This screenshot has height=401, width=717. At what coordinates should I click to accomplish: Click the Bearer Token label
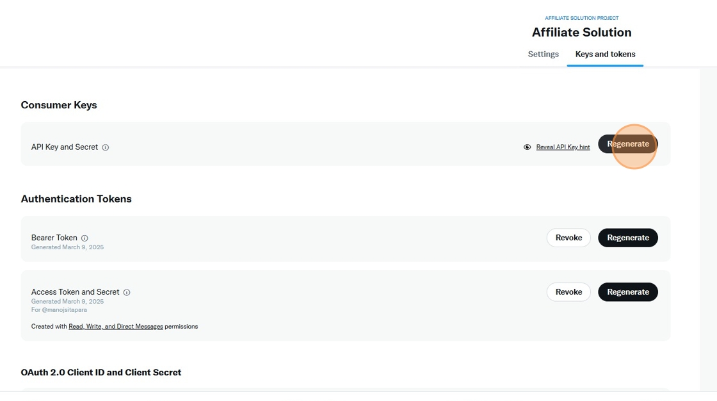coord(54,238)
